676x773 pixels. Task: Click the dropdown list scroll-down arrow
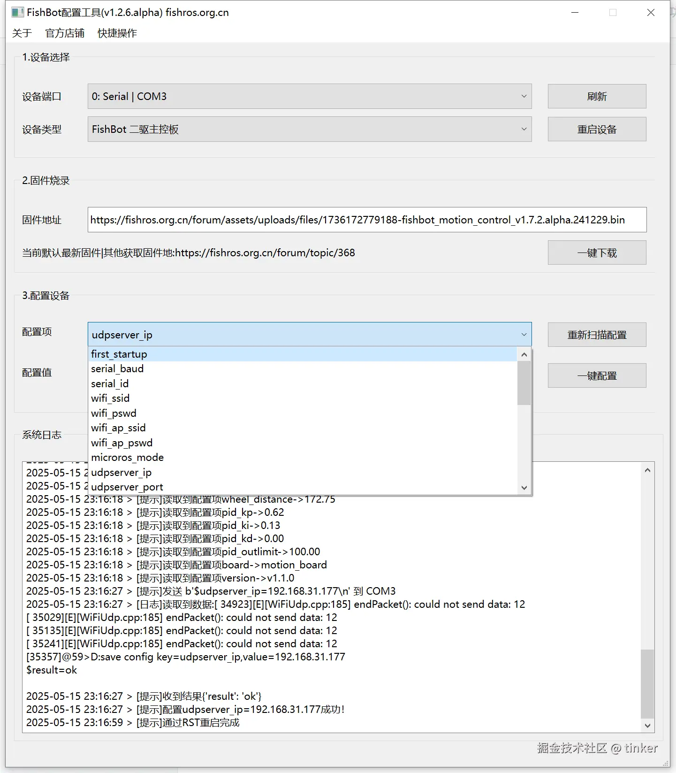[524, 488]
